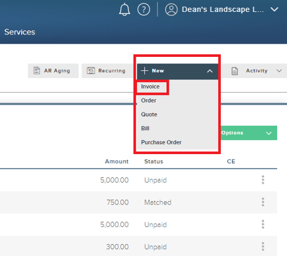The image size is (287, 256).
Task: Open the Activity dropdown
Action: (x=255, y=71)
